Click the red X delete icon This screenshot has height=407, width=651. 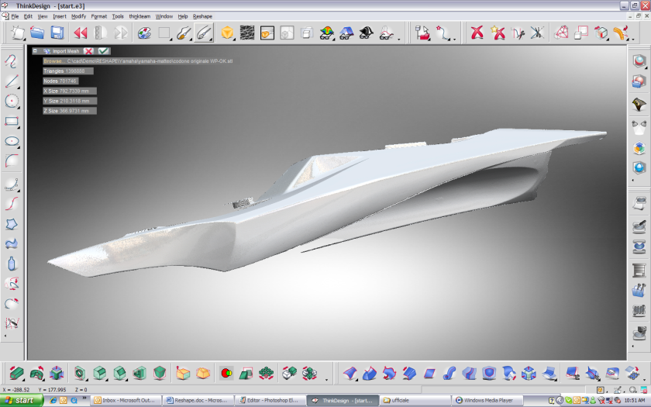click(477, 33)
